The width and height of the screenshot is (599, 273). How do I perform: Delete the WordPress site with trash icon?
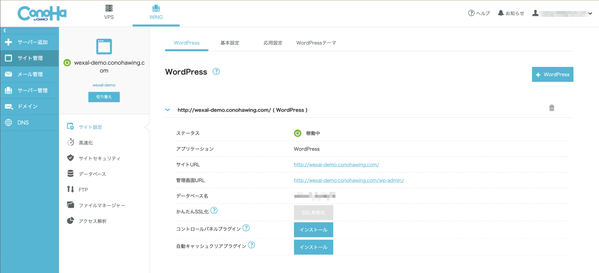(552, 108)
